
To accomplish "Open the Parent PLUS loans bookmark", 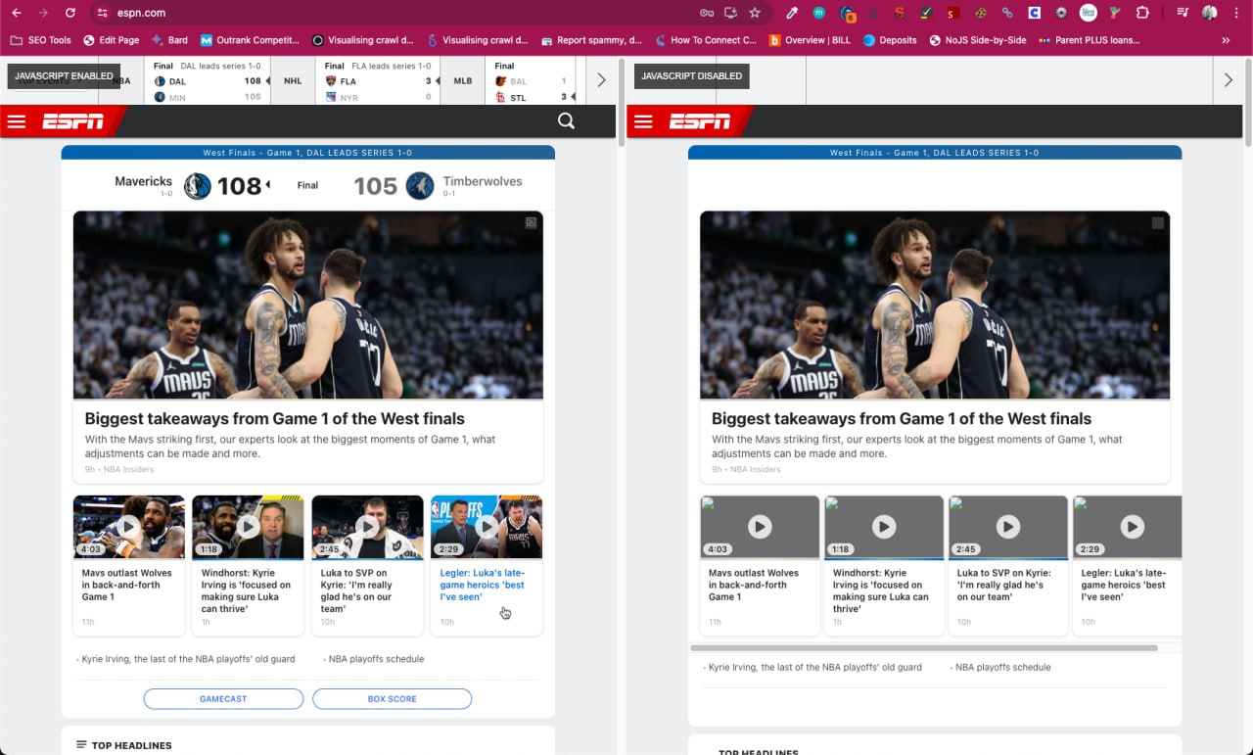I will (x=1090, y=40).
